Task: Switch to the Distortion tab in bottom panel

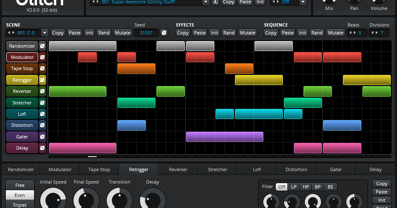Action: [x=297, y=169]
